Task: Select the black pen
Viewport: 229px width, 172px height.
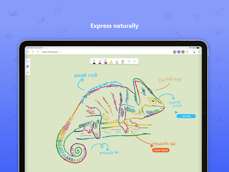Action: tap(94, 62)
